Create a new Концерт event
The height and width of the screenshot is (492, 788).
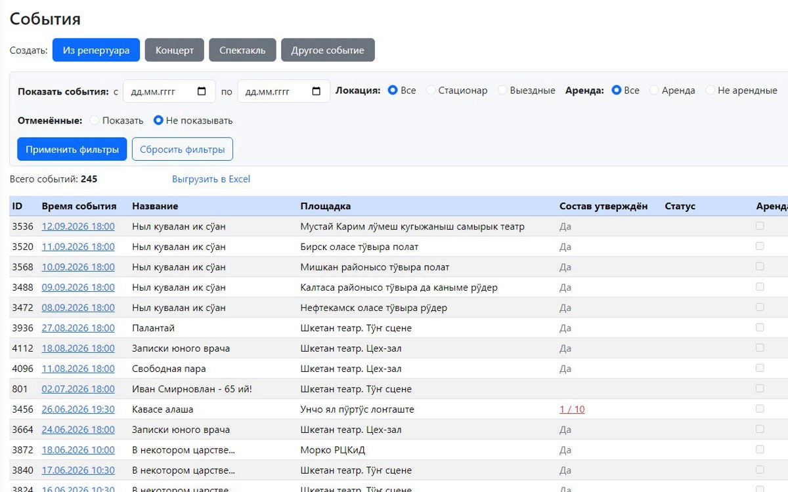pyautogui.click(x=175, y=51)
